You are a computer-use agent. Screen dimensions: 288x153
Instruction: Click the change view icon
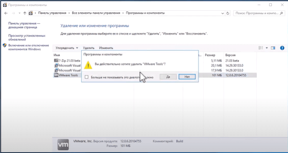click(261, 48)
